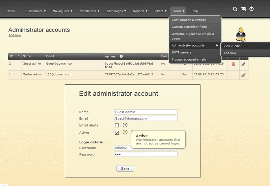Click the graduation cap tutorials icon
This screenshot has width=270, height=186.
(x=243, y=9)
